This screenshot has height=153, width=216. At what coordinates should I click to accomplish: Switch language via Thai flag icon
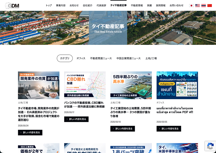(204, 5)
